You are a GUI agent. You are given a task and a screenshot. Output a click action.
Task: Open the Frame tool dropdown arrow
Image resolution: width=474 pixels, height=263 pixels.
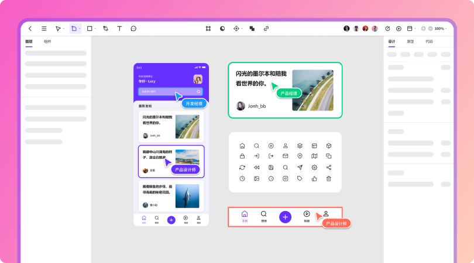coord(80,29)
